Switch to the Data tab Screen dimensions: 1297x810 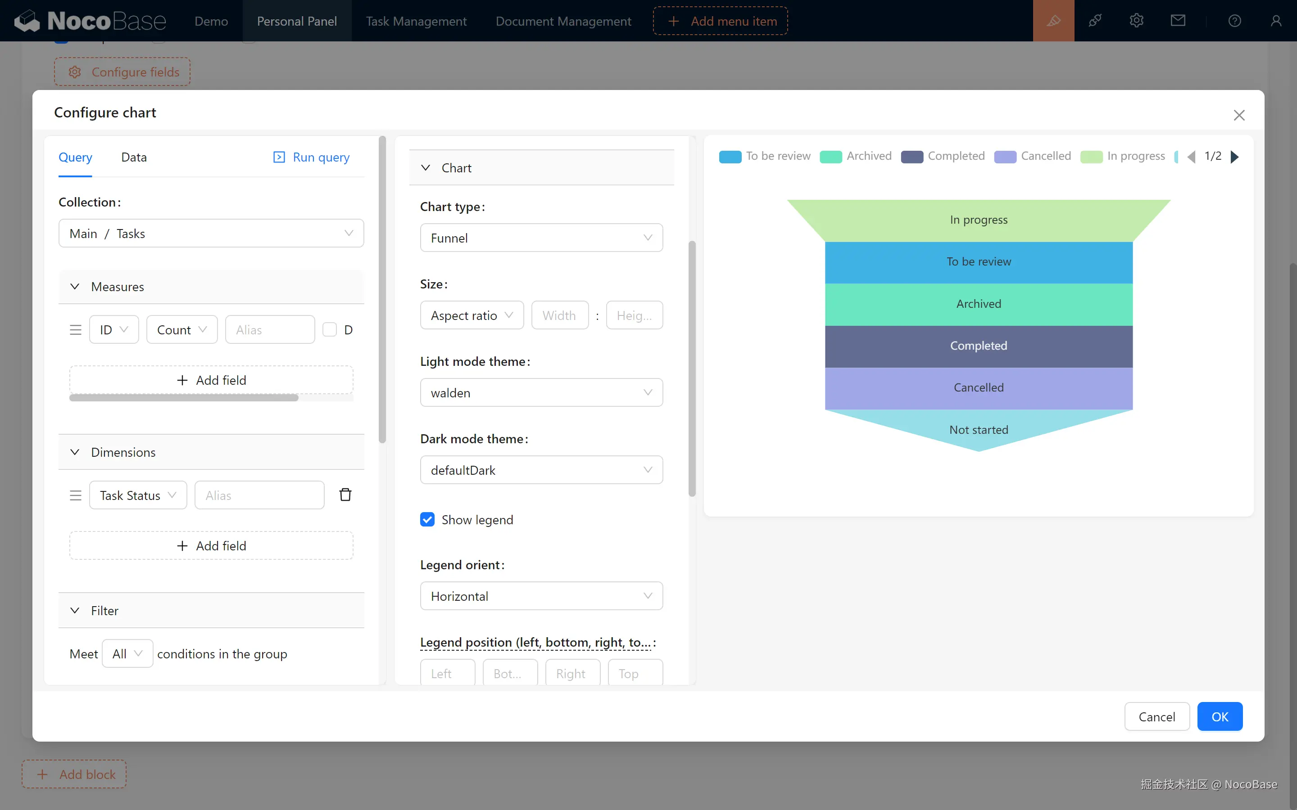[133, 157]
